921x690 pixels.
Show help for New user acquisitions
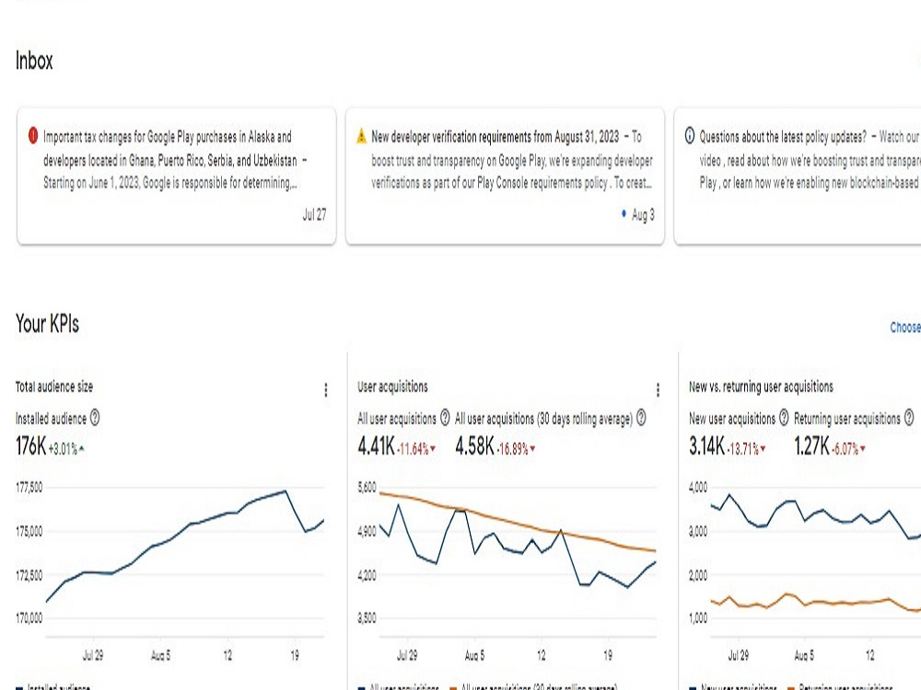(784, 418)
